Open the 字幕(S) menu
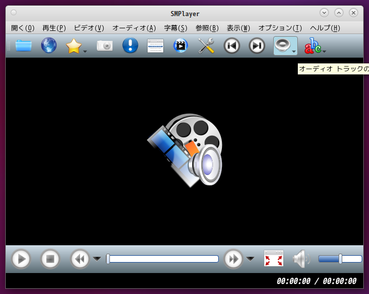The image size is (369, 294). point(175,28)
